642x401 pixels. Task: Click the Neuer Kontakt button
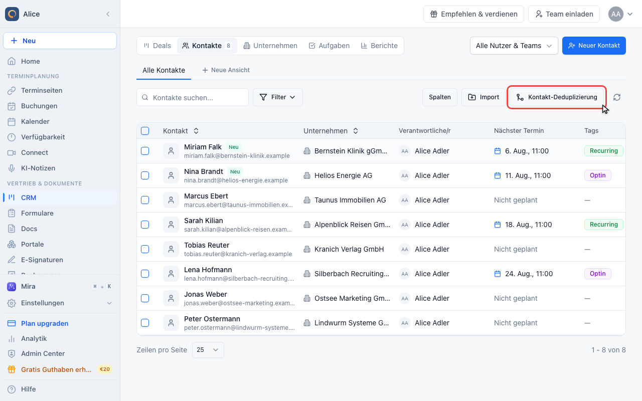(594, 46)
